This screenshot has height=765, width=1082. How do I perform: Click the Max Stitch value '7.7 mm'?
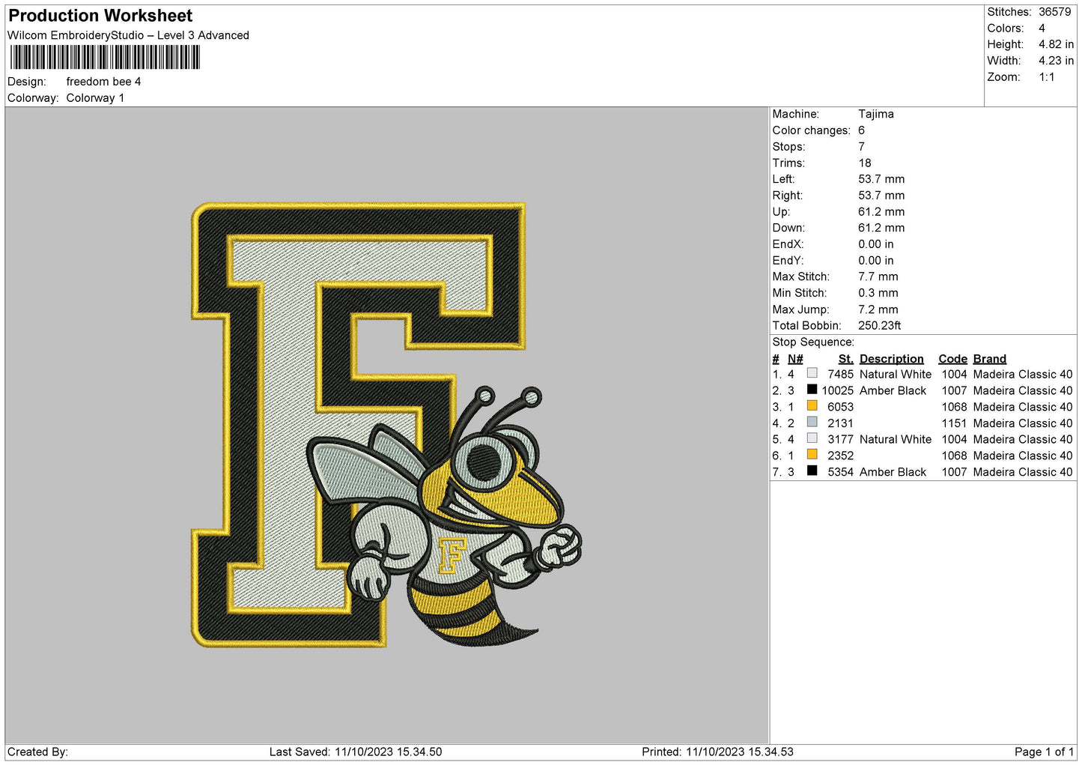(878, 276)
